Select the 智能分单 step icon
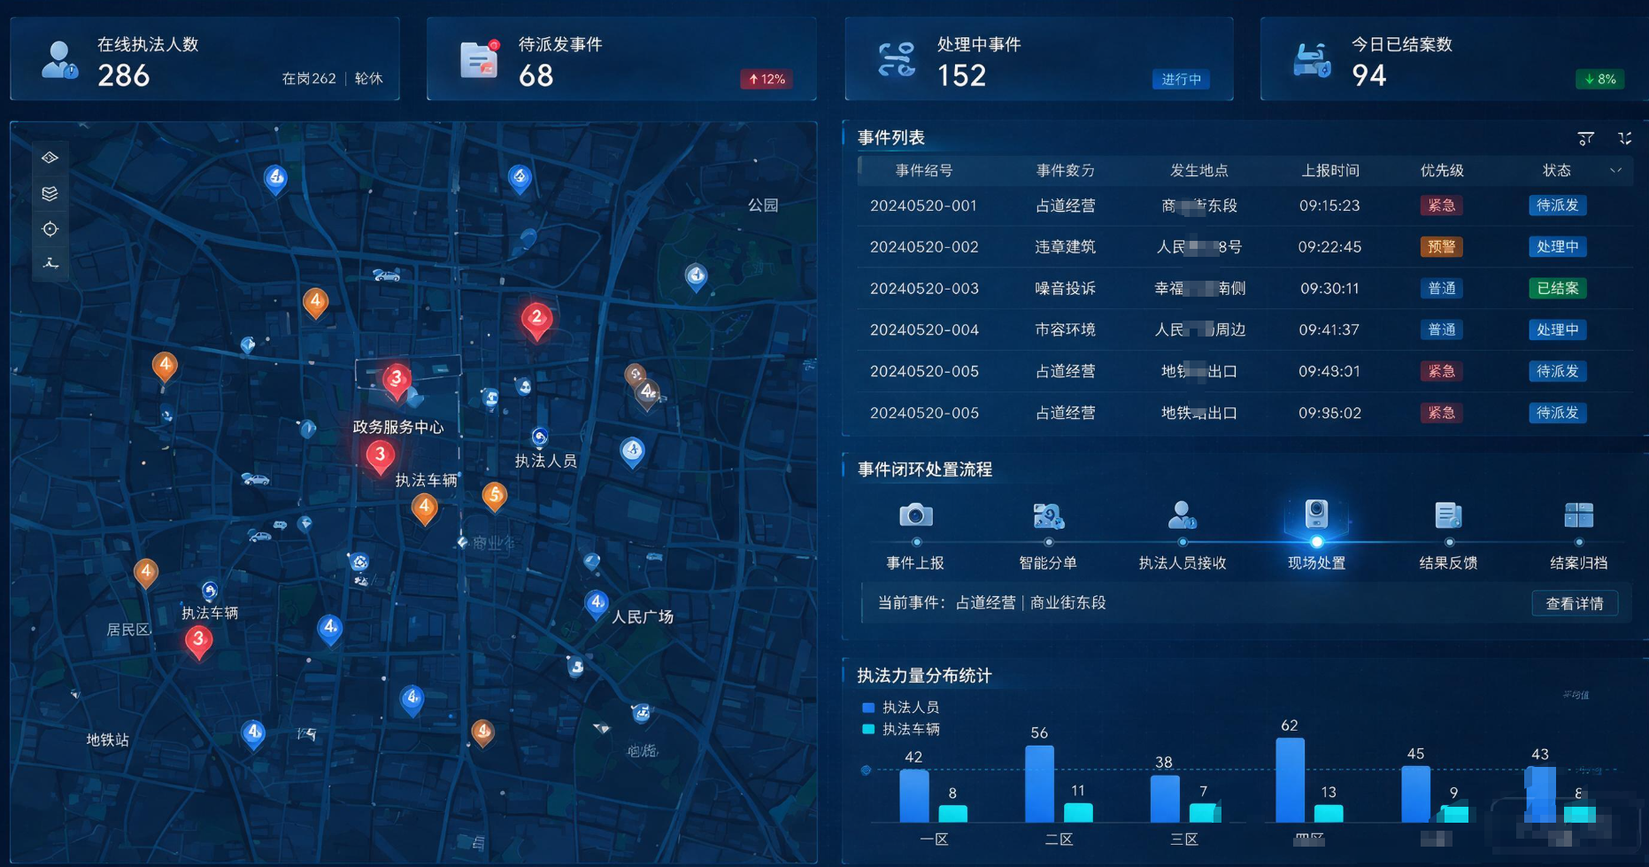Viewport: 1649px width, 867px height. click(1048, 515)
